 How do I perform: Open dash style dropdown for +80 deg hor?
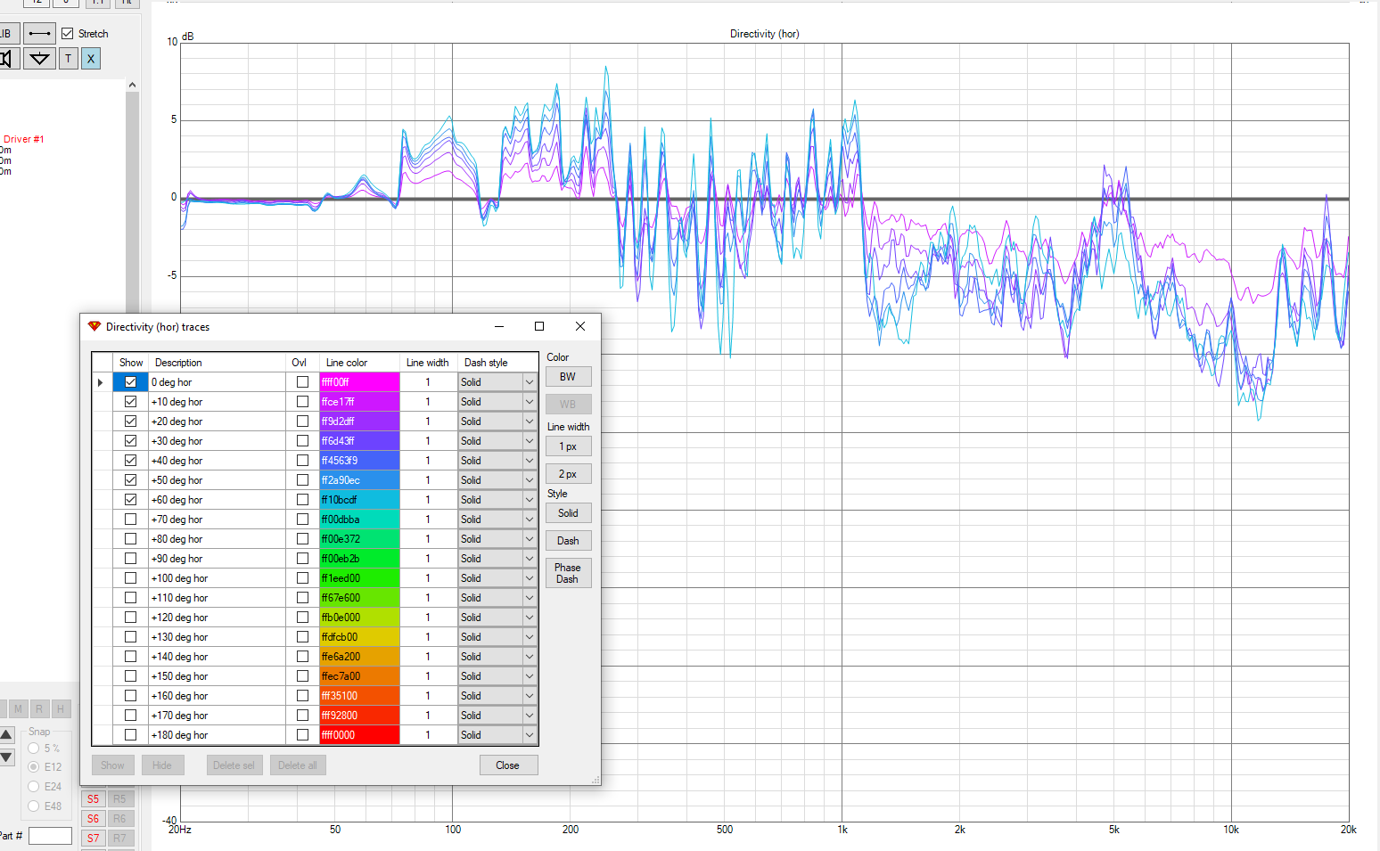click(530, 539)
